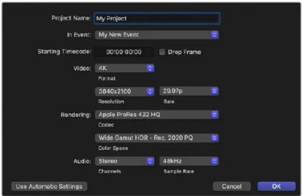Click Use Automatic Settings button
Screen dimensions: 302x196
(49, 187)
